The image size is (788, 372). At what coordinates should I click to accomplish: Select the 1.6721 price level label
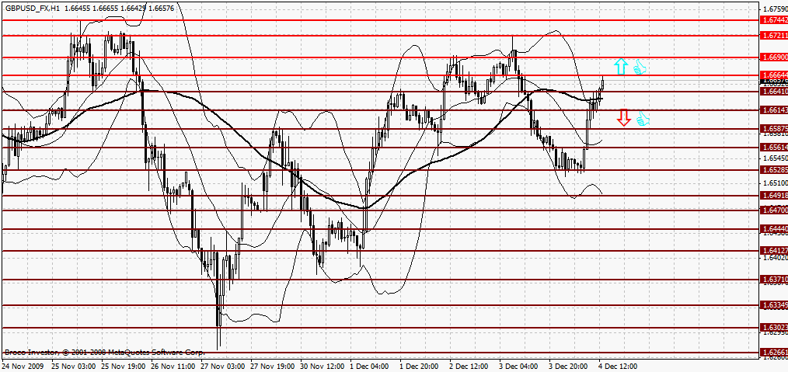click(x=773, y=36)
